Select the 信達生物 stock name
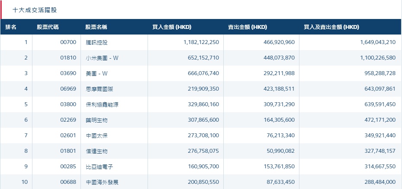This screenshot has width=402, height=189. pos(96,151)
